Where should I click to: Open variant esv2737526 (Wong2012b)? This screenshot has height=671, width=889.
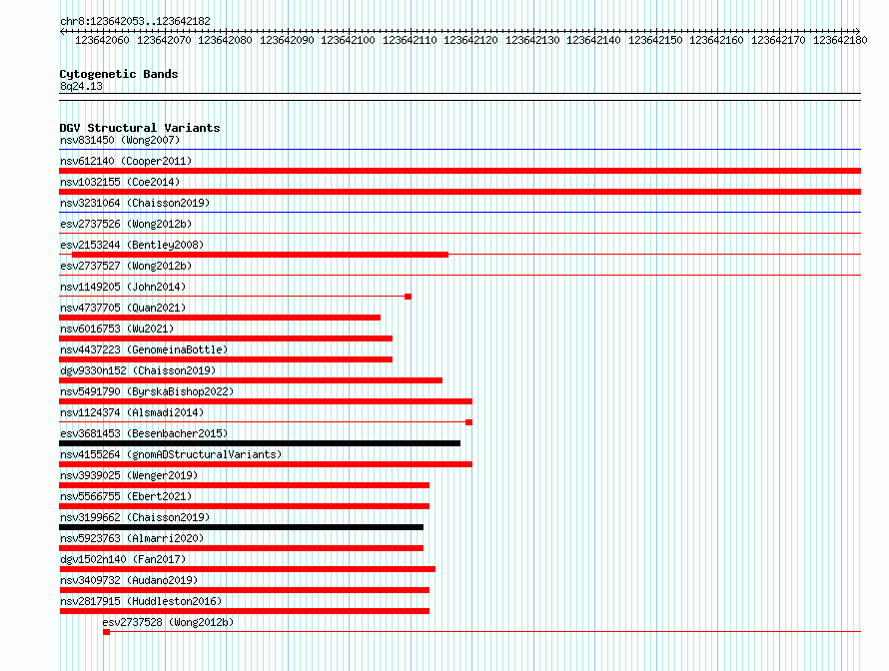[126, 224]
